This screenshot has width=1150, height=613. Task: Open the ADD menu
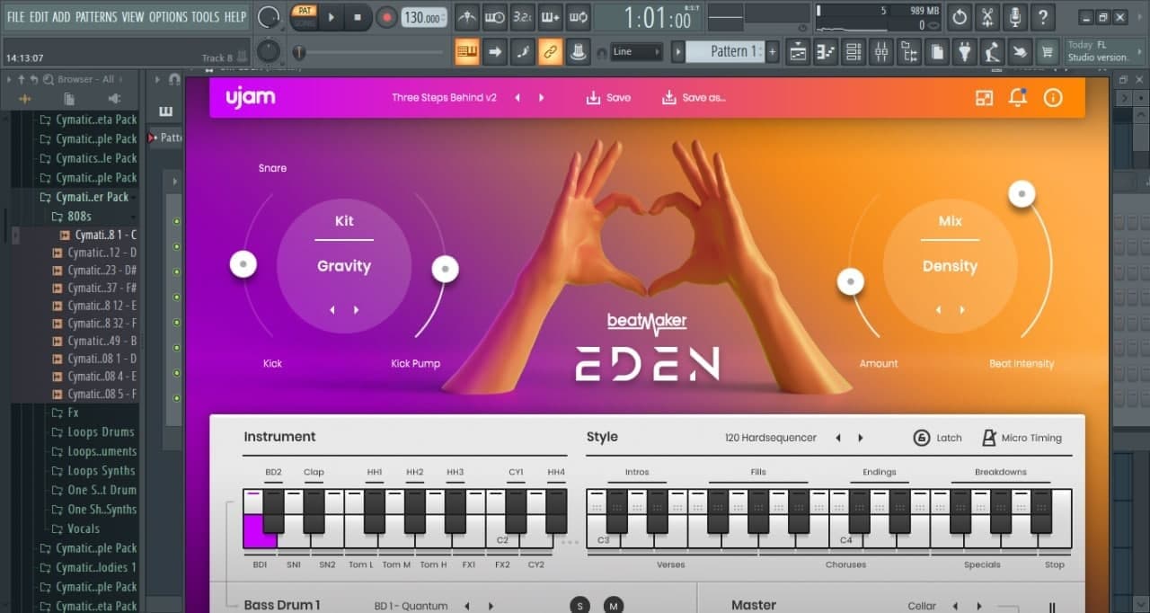(61, 16)
